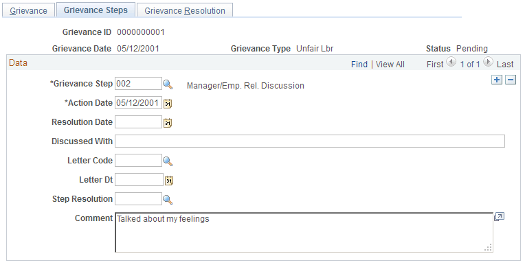Click into the Step Resolution field

138,199
